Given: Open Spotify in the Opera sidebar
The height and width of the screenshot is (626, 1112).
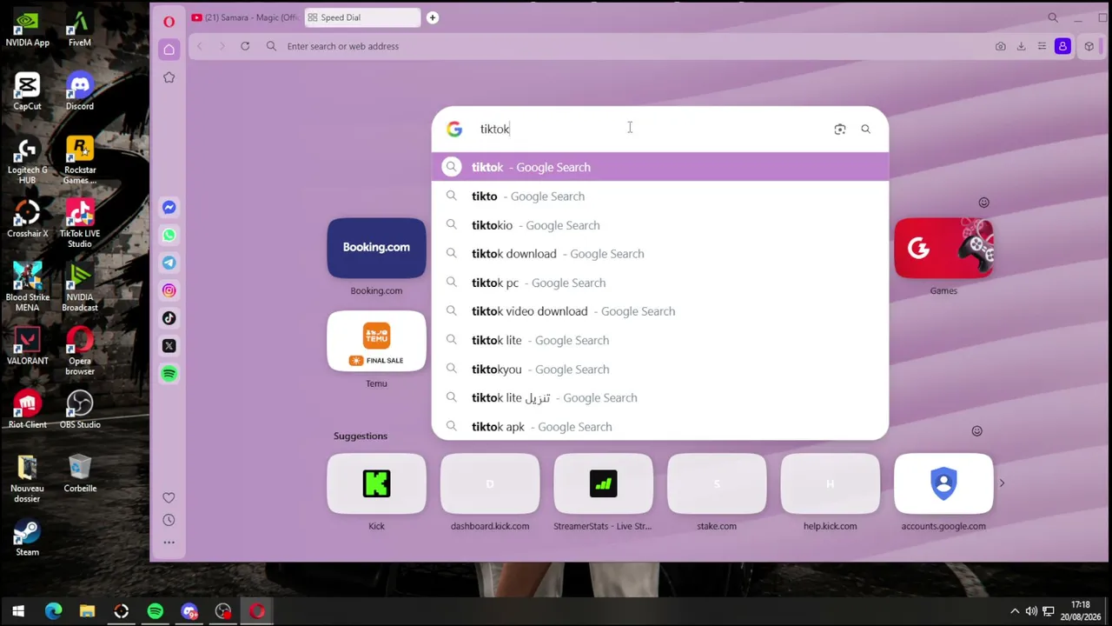Looking at the screenshot, I should [169, 374].
